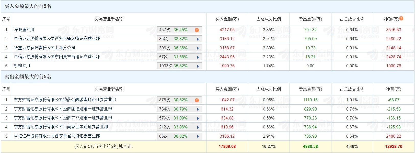Open 华鑫证券有限责任公司上海分公司 link

pos(45,48)
